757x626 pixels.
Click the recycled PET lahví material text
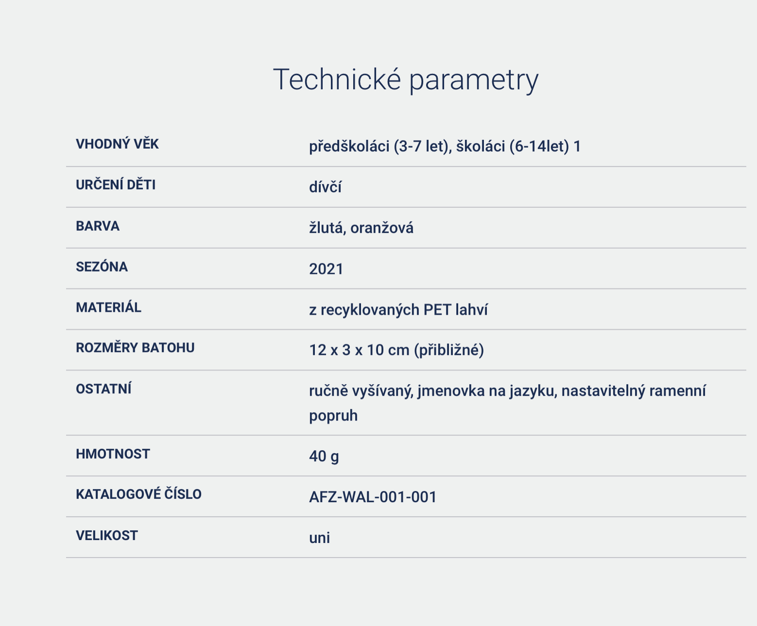coord(398,310)
